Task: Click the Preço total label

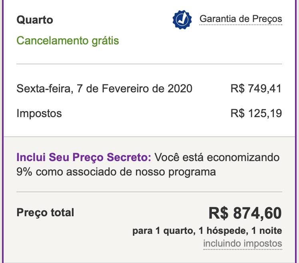Action: [x=45, y=213]
